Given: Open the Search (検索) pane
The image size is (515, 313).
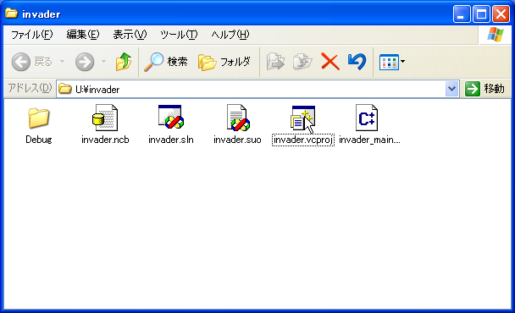Looking at the screenshot, I should [x=166, y=62].
